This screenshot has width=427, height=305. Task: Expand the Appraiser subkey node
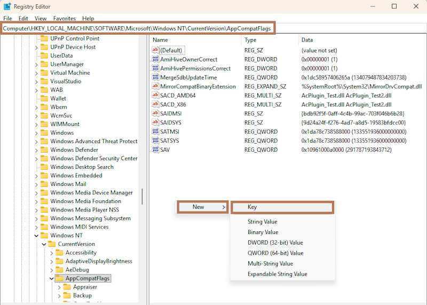(x=59, y=287)
